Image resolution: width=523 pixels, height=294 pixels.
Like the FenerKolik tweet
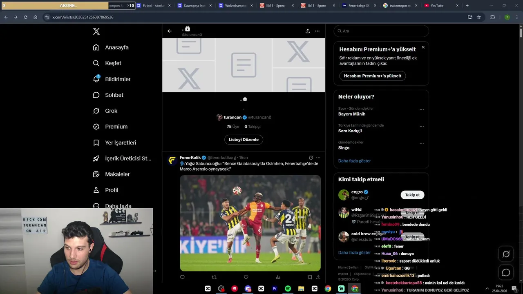[246, 277]
